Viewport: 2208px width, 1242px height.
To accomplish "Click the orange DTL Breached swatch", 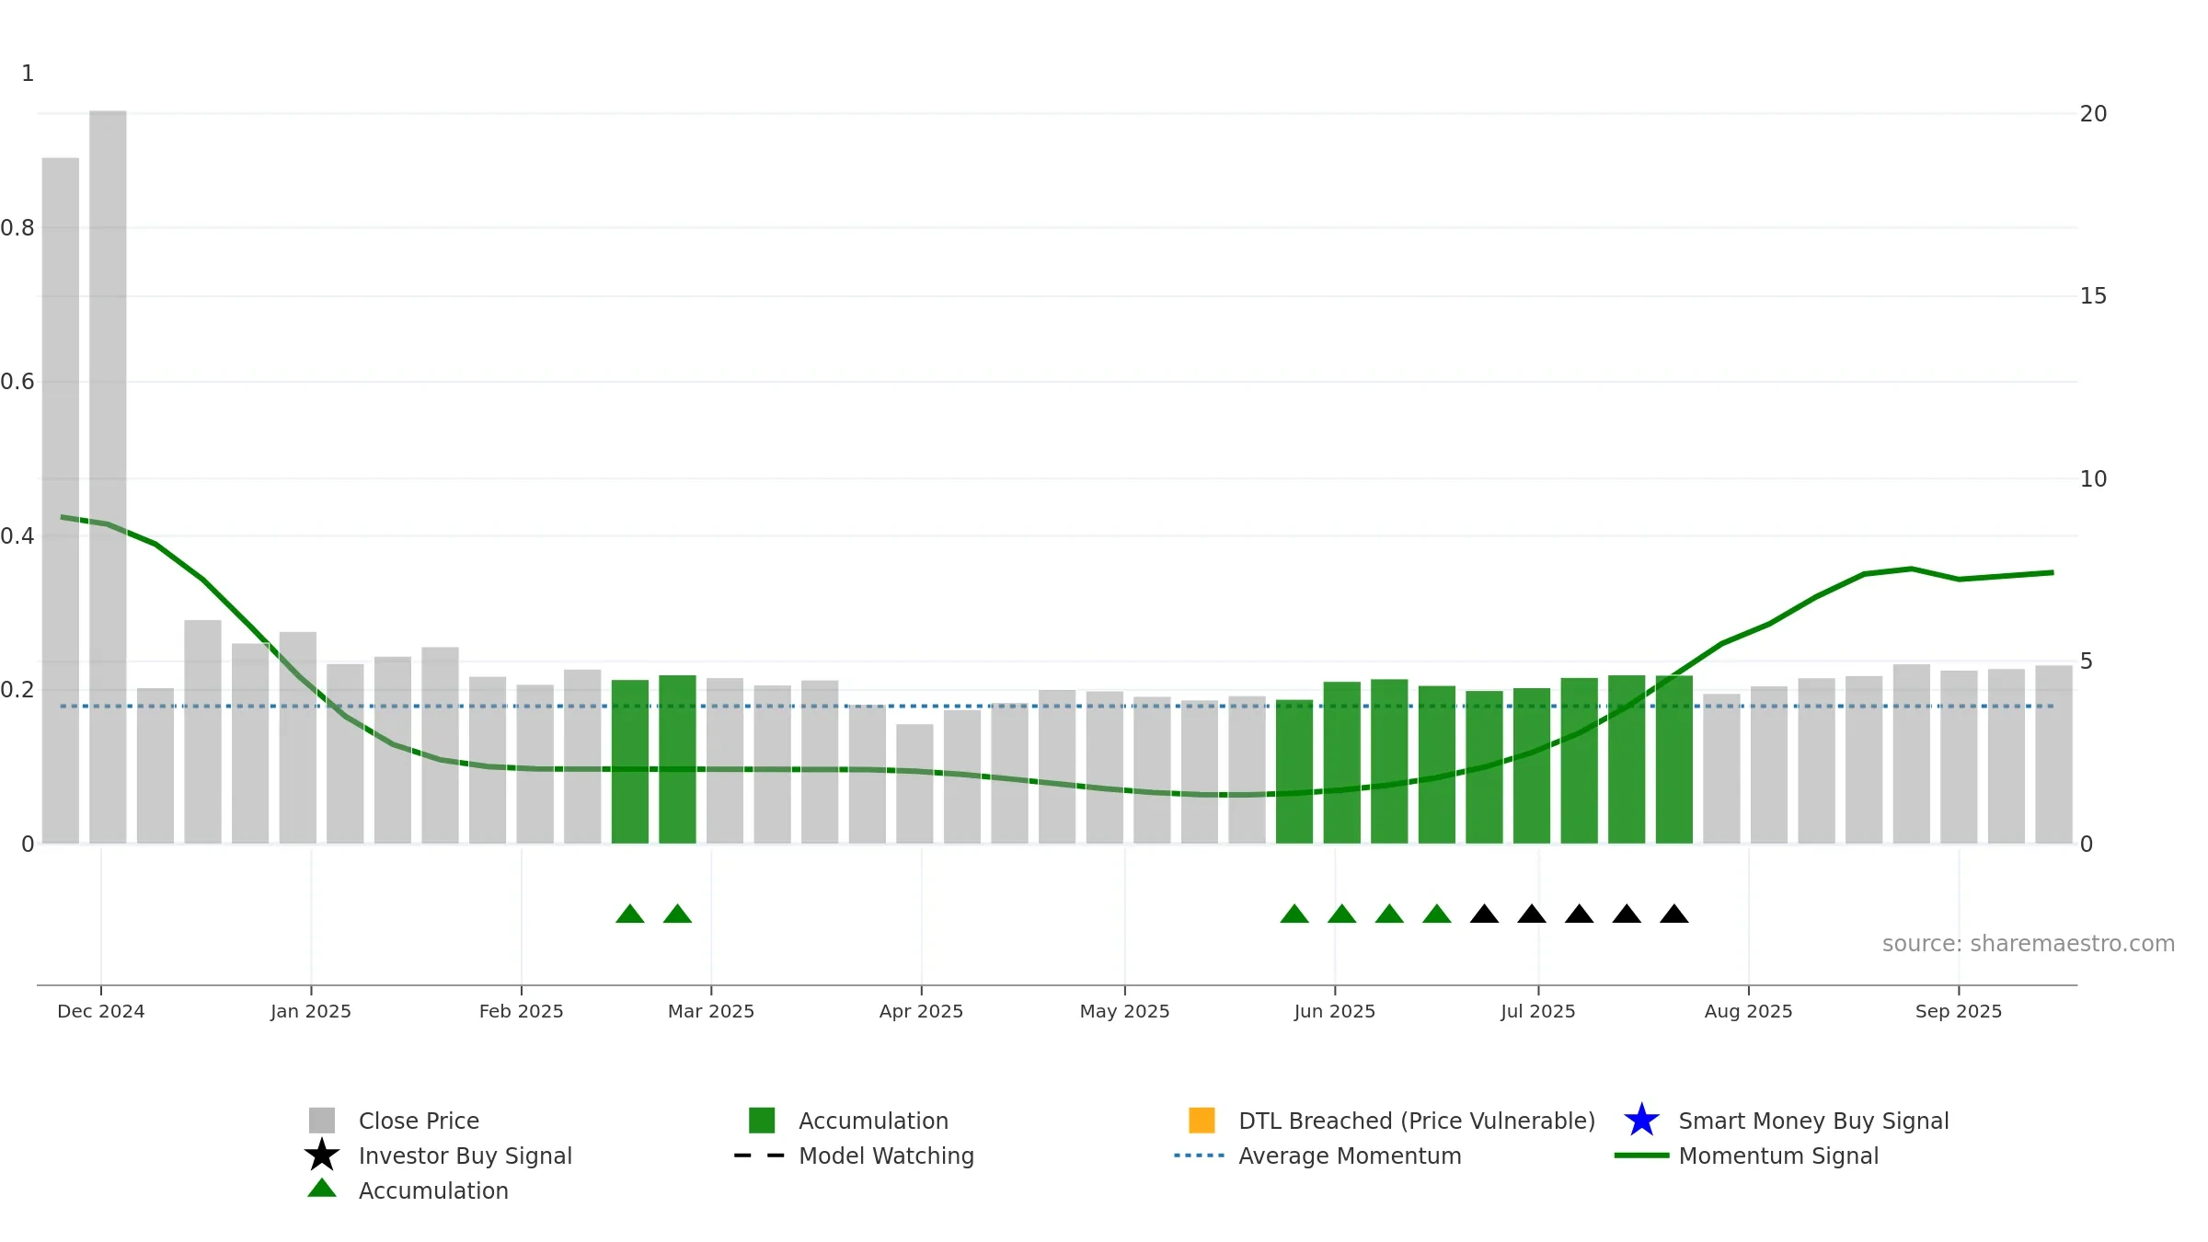I will 1202,1121.
